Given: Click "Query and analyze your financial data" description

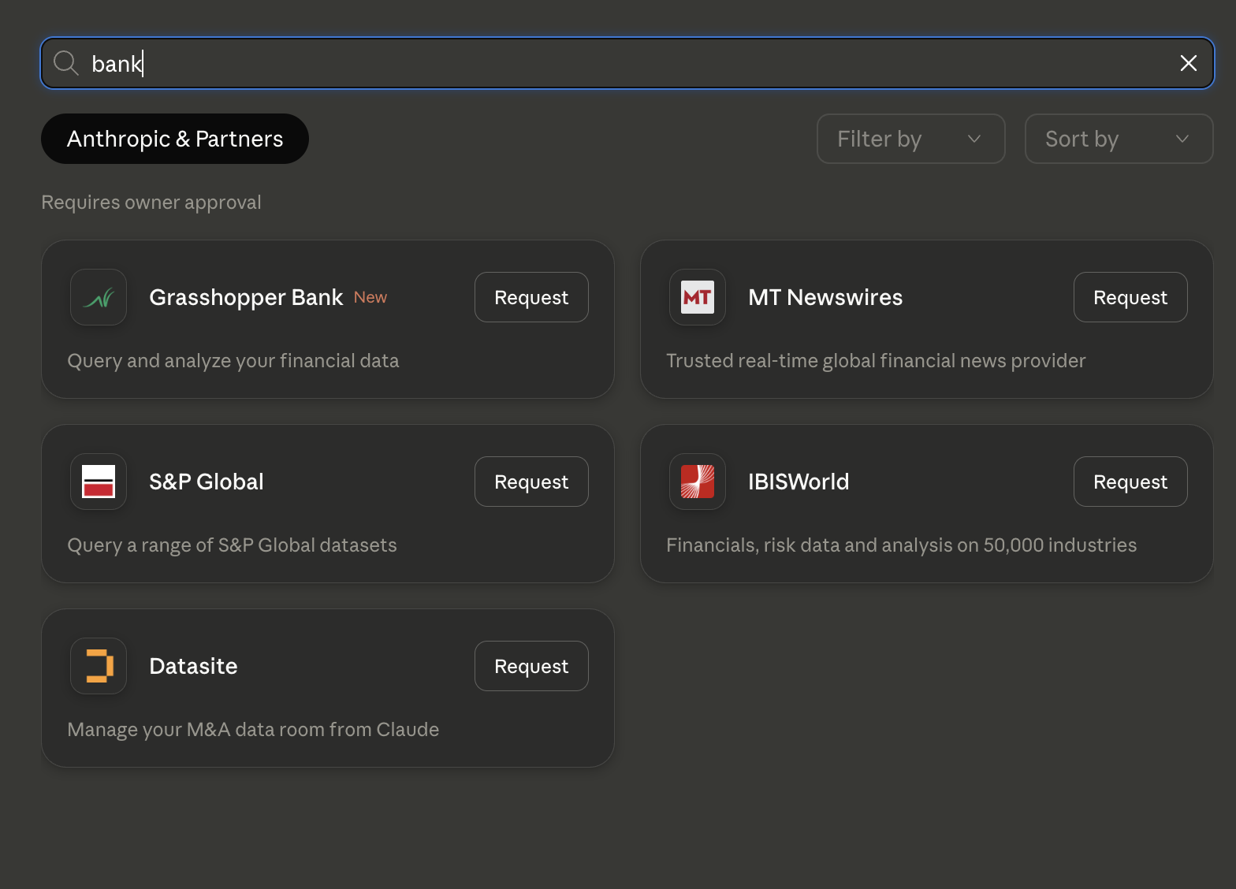Looking at the screenshot, I should click(233, 360).
